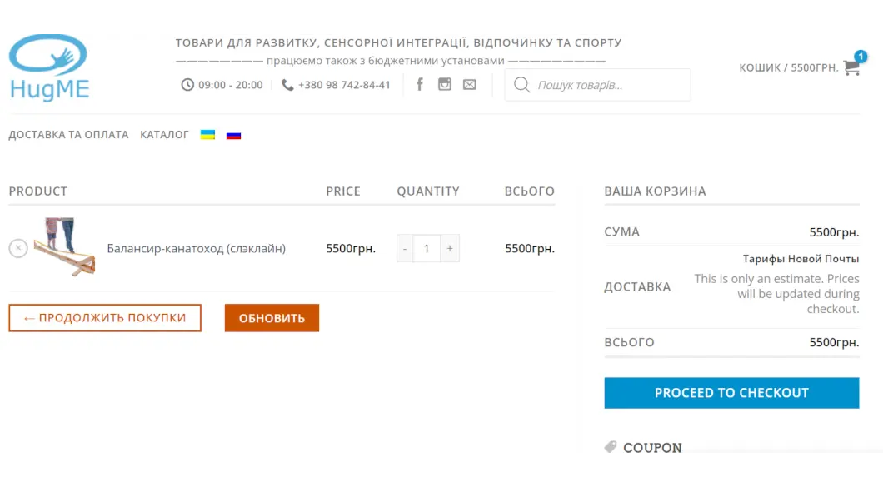
Task: Switch language via Russian flag
Action: [233, 135]
